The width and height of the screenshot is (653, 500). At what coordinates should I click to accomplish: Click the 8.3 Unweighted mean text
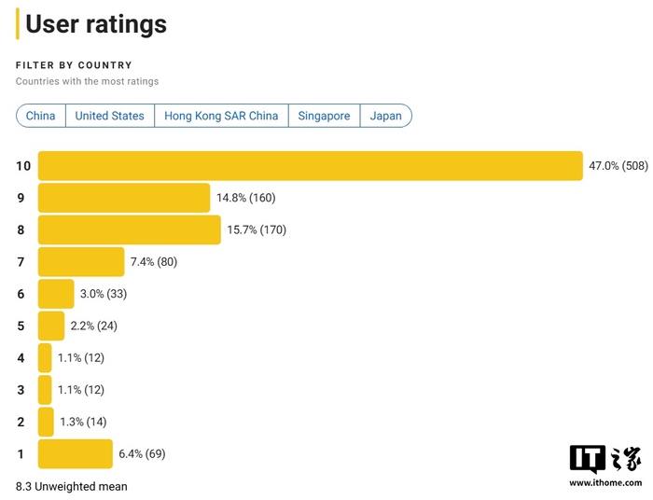point(72,486)
